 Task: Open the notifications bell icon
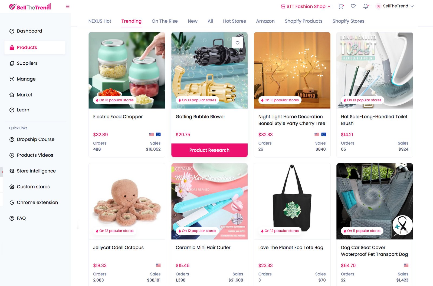pyautogui.click(x=366, y=6)
